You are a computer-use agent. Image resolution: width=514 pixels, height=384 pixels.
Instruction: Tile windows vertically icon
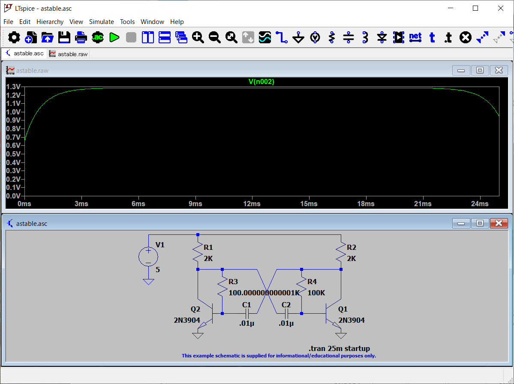tap(148, 38)
